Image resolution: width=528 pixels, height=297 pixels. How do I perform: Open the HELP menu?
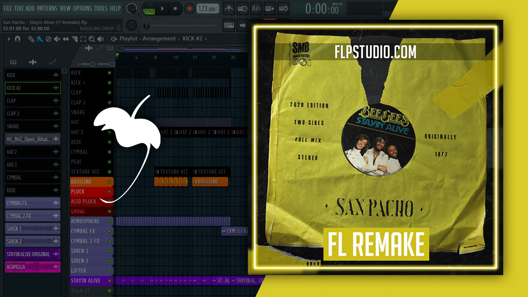pos(115,8)
